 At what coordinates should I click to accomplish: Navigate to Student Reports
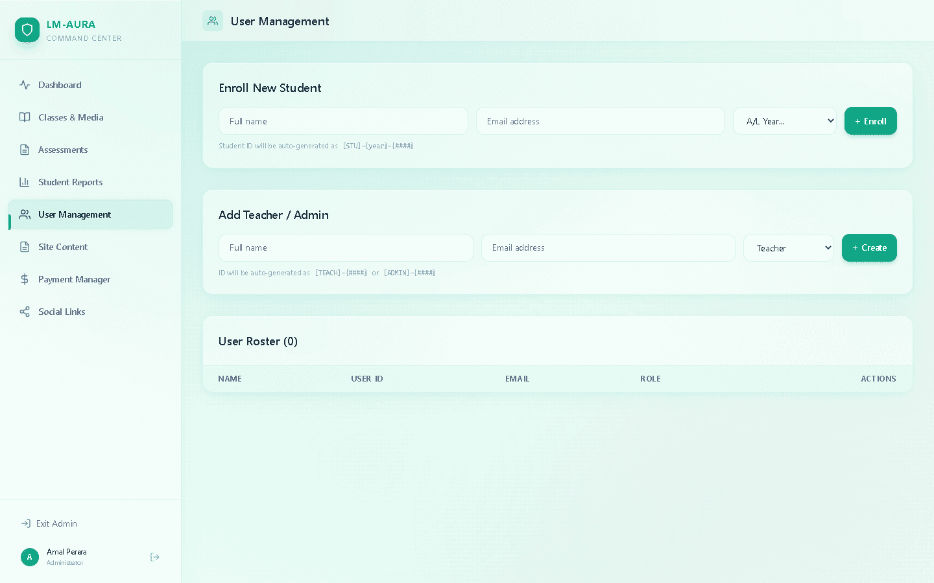coord(90,182)
